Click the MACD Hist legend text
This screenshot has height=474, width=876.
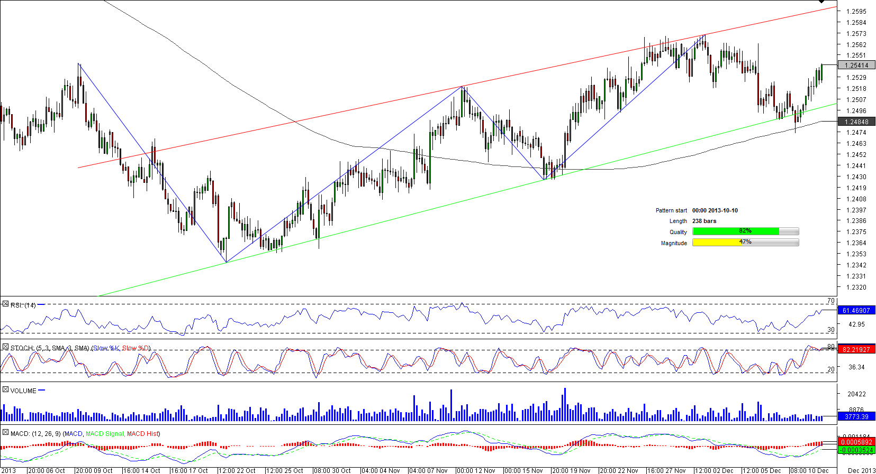[x=143, y=434]
